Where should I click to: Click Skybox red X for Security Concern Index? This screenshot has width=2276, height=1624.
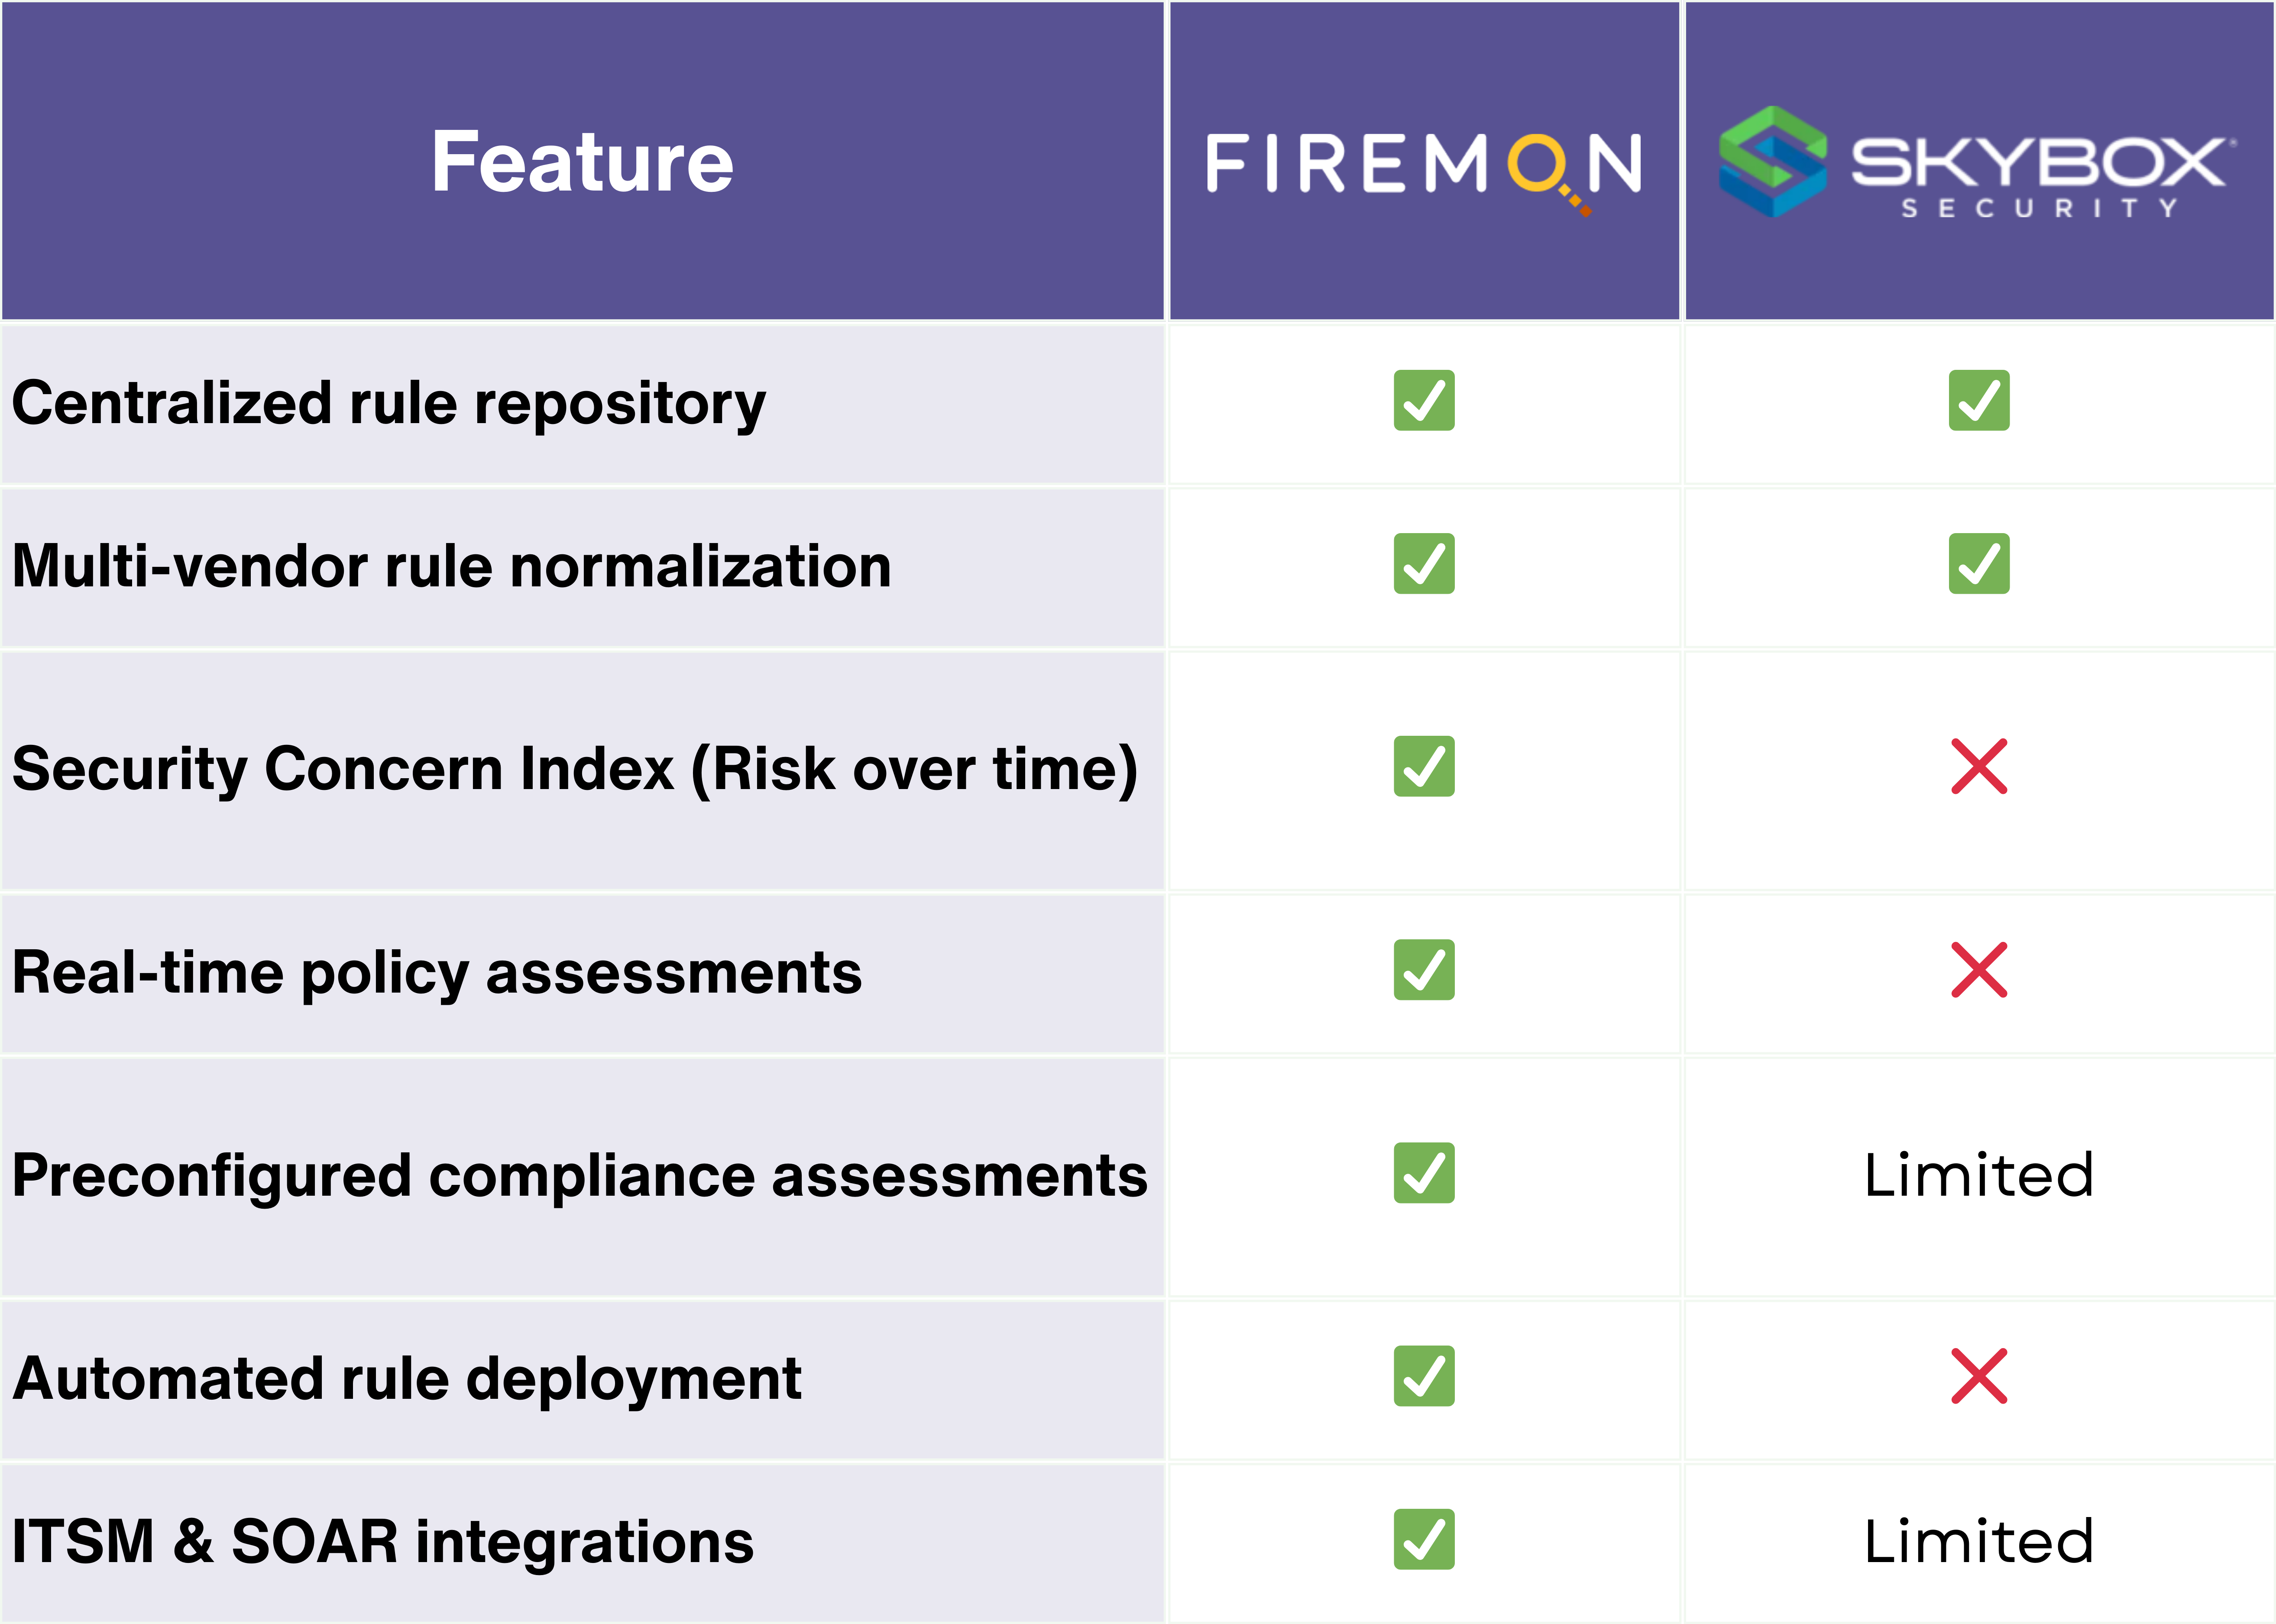coord(1979,767)
